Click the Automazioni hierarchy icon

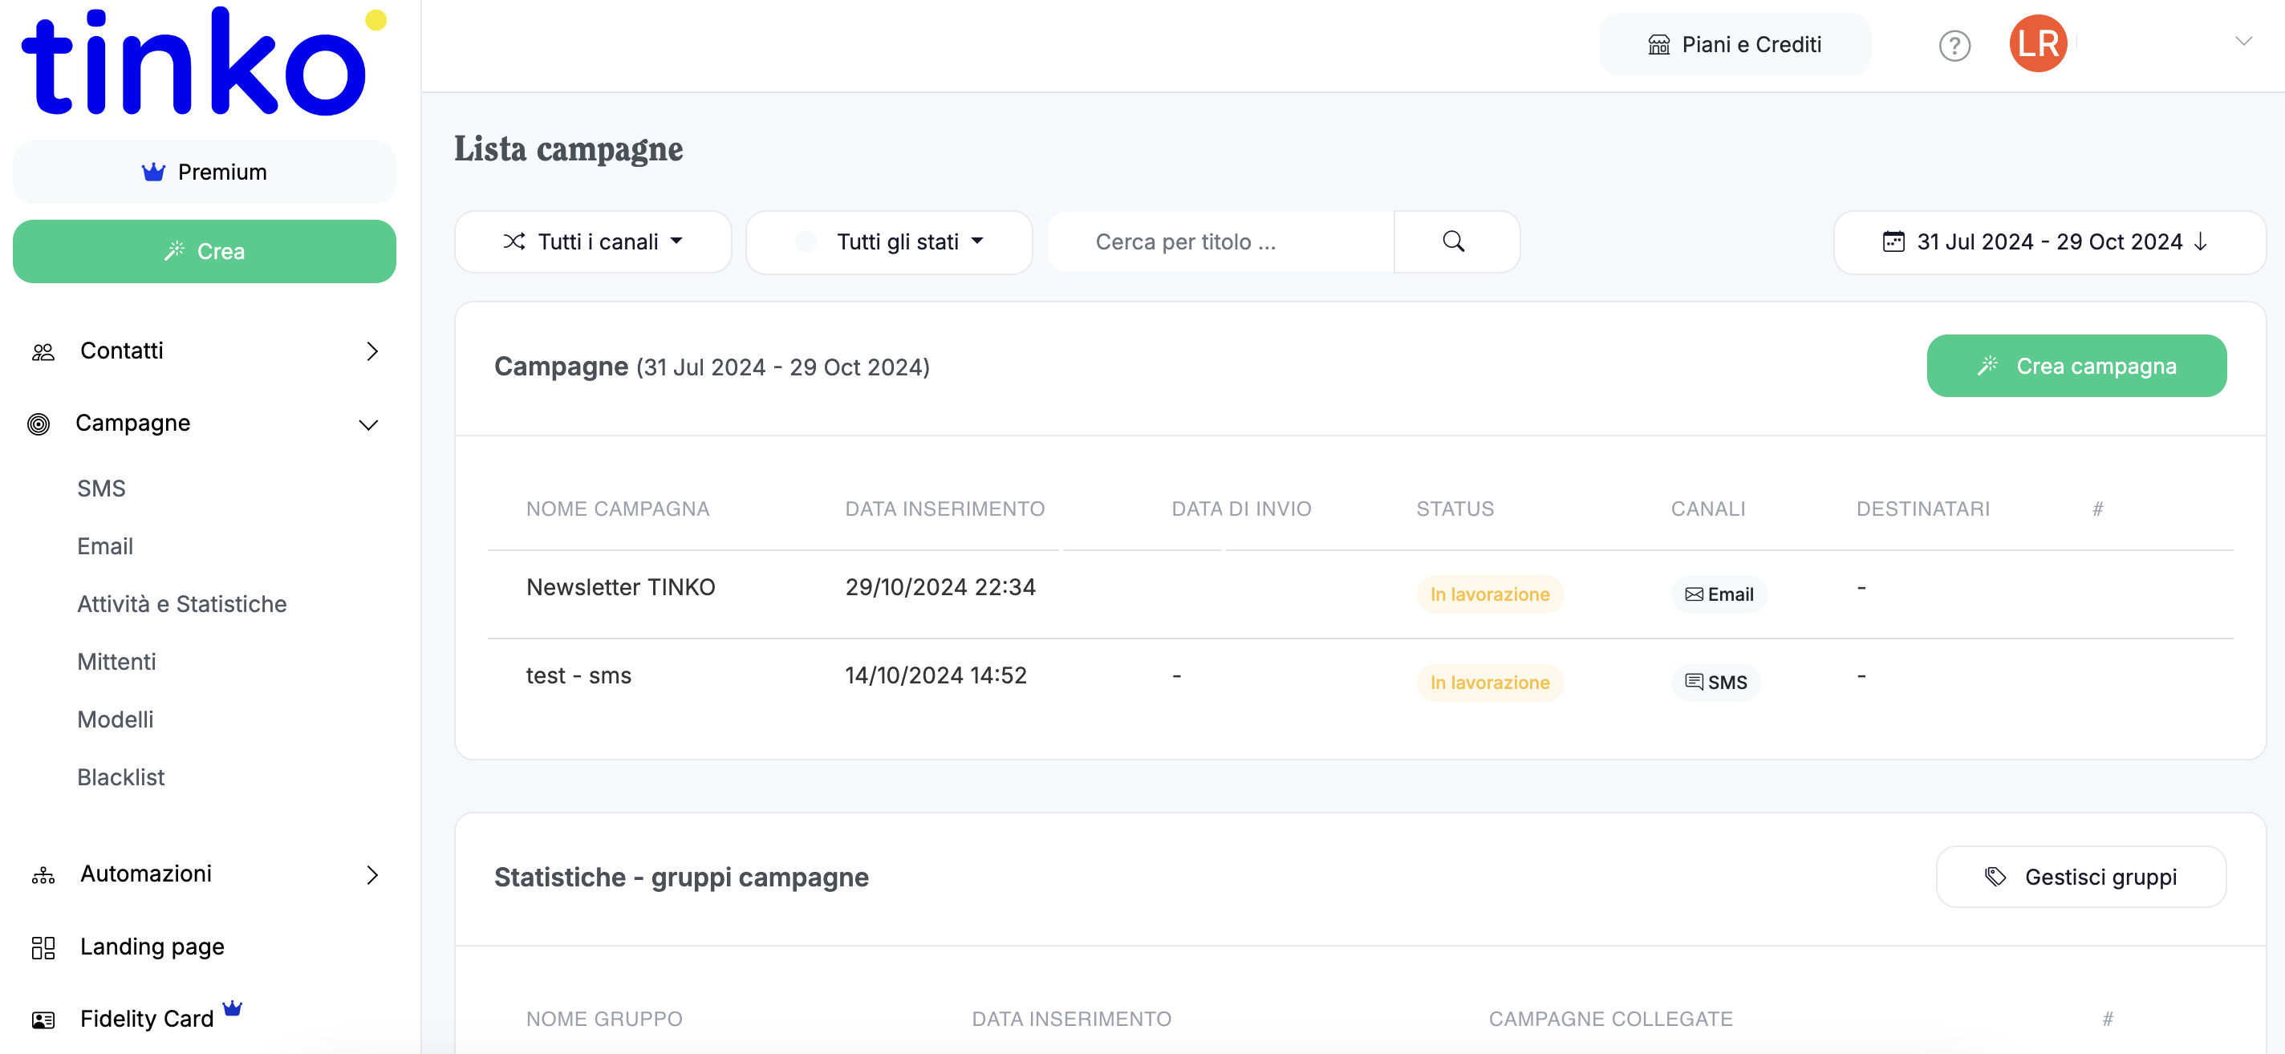43,875
